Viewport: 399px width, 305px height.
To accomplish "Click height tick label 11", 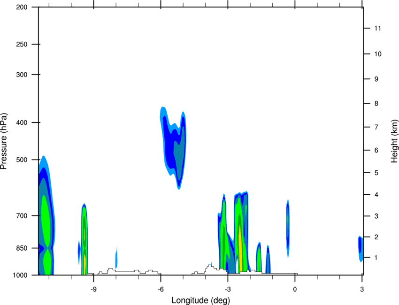I will click(x=378, y=28).
